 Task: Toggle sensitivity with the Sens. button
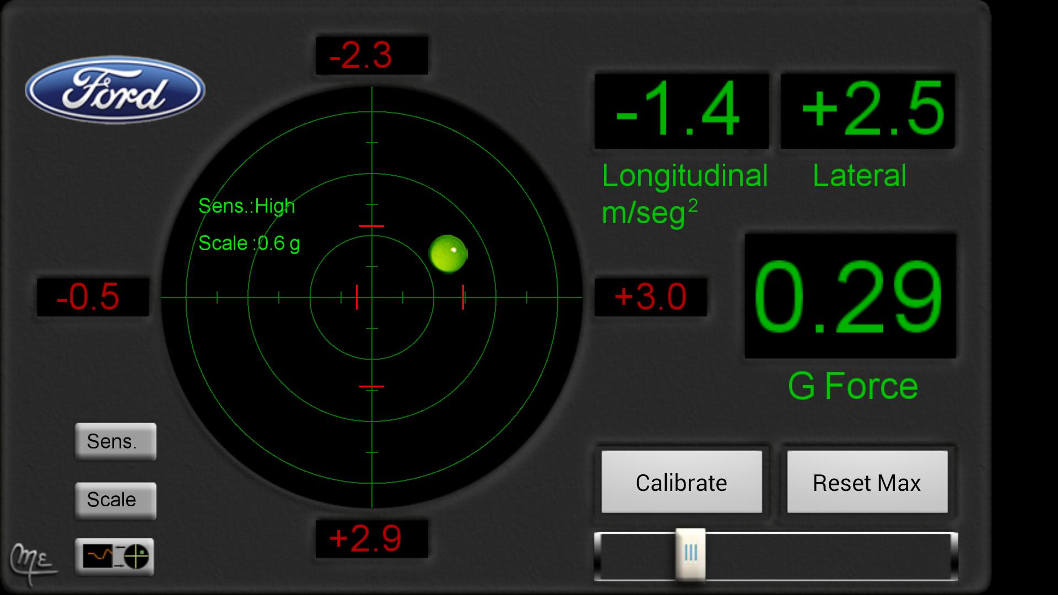point(115,441)
